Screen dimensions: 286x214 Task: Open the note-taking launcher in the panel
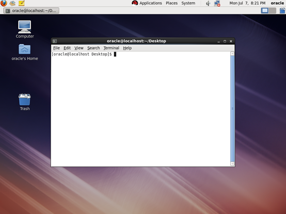pos(22,3)
